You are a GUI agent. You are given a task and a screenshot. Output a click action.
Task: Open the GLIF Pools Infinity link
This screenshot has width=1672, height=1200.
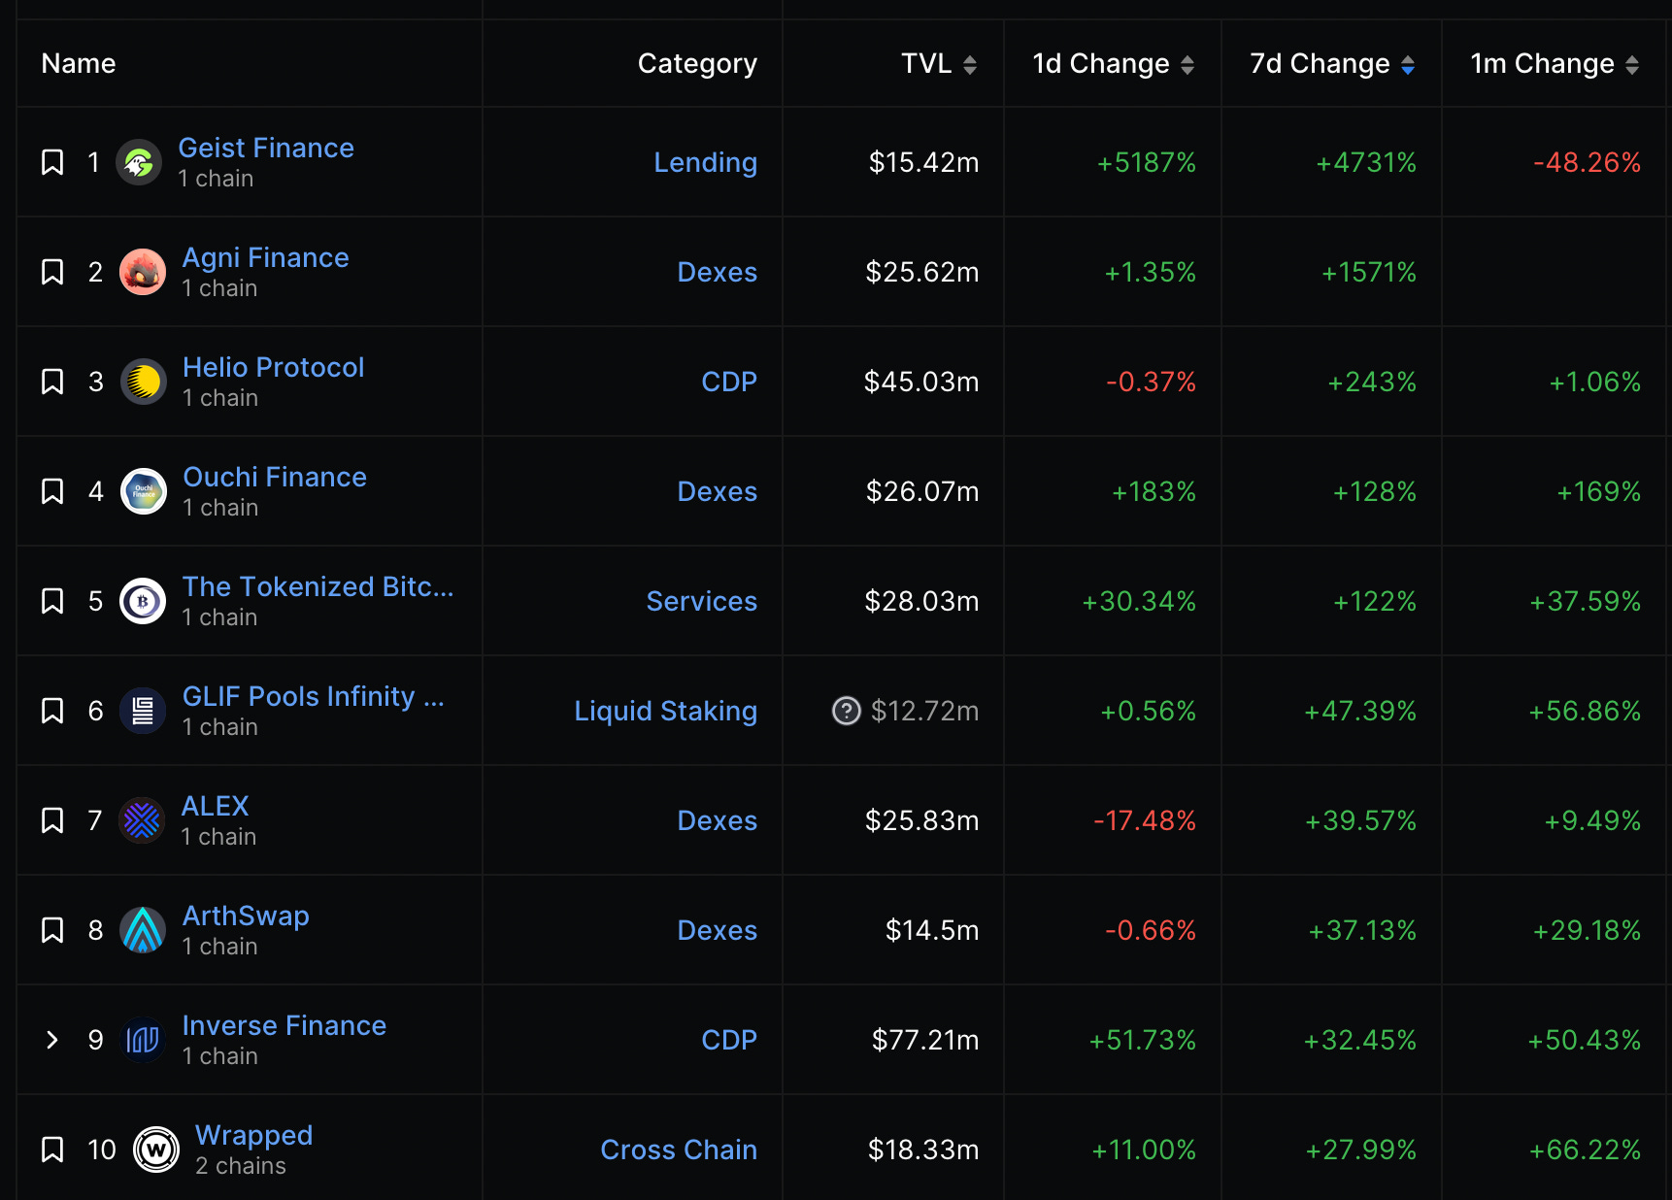click(314, 696)
